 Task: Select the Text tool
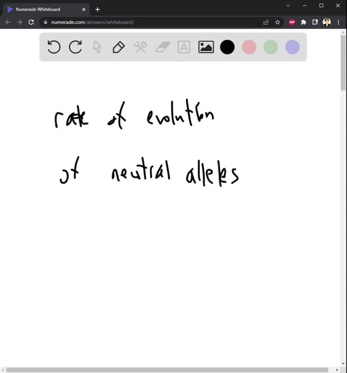(x=184, y=47)
